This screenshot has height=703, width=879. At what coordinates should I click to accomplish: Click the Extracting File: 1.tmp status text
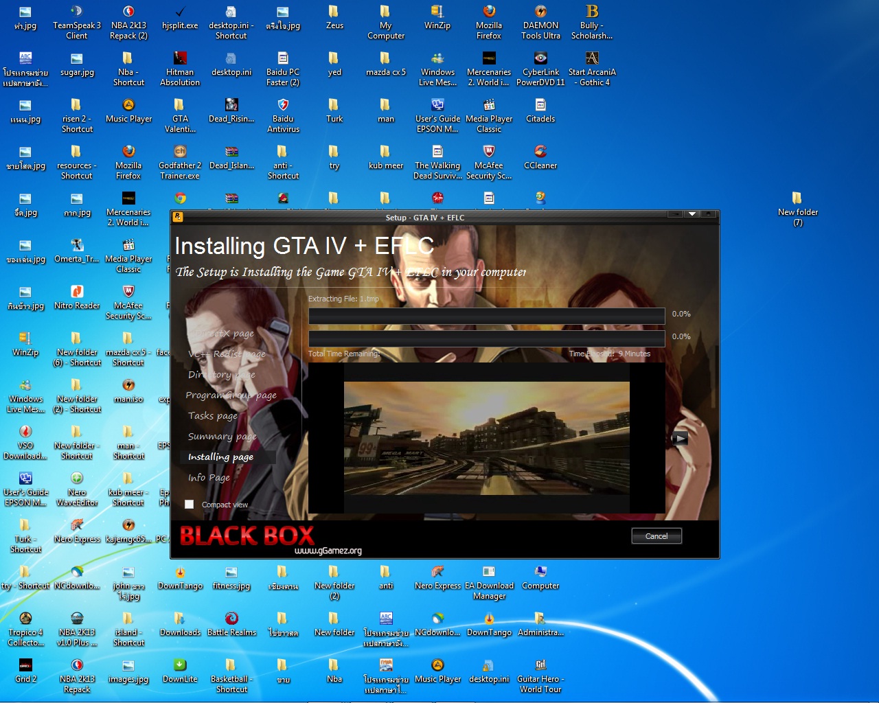(x=343, y=299)
